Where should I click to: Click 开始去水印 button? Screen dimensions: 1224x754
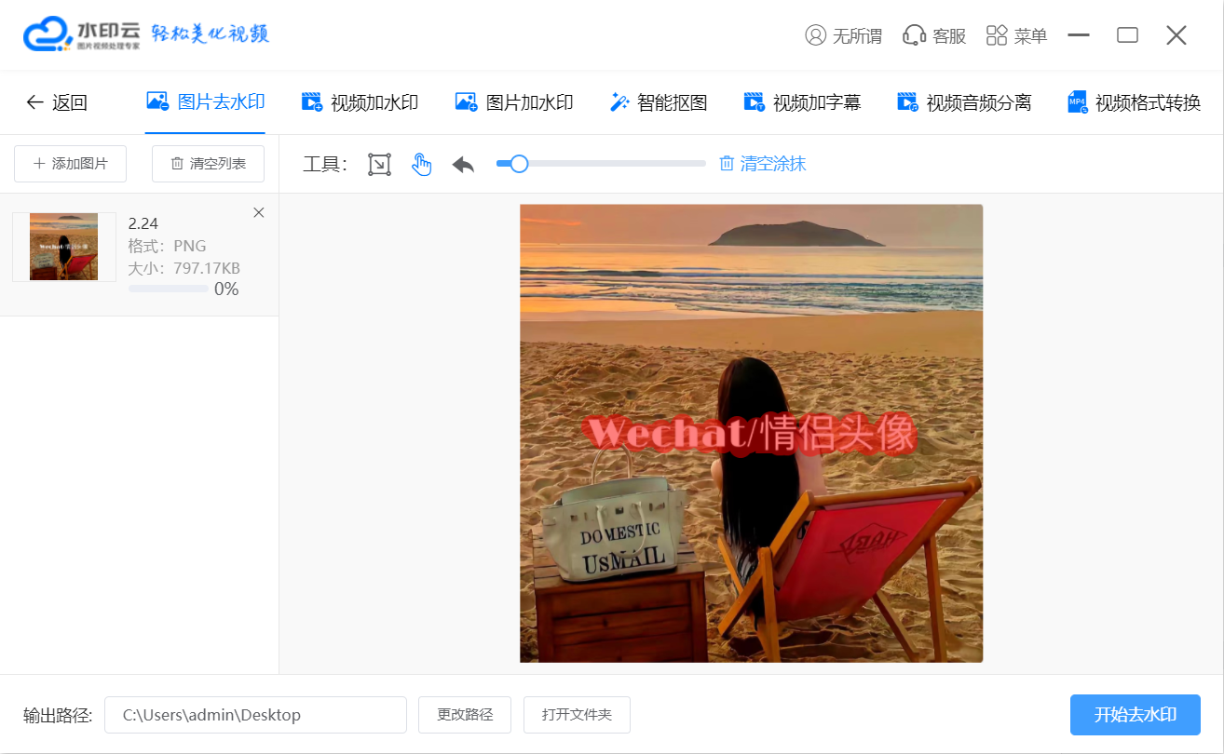(1135, 715)
